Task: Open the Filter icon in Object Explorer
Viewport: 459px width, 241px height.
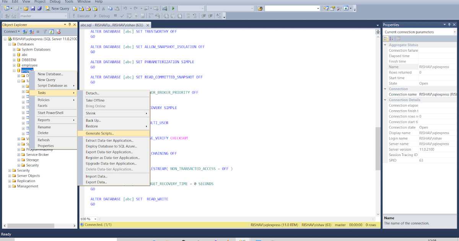Action: pos(45,32)
